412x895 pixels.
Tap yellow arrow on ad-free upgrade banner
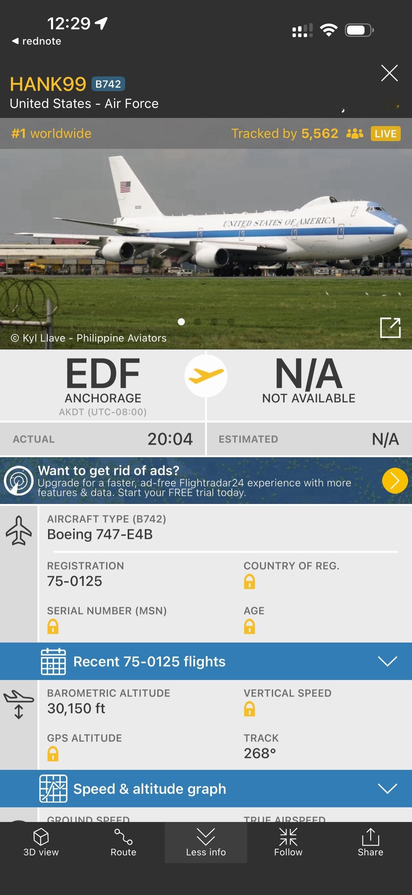[x=395, y=481]
